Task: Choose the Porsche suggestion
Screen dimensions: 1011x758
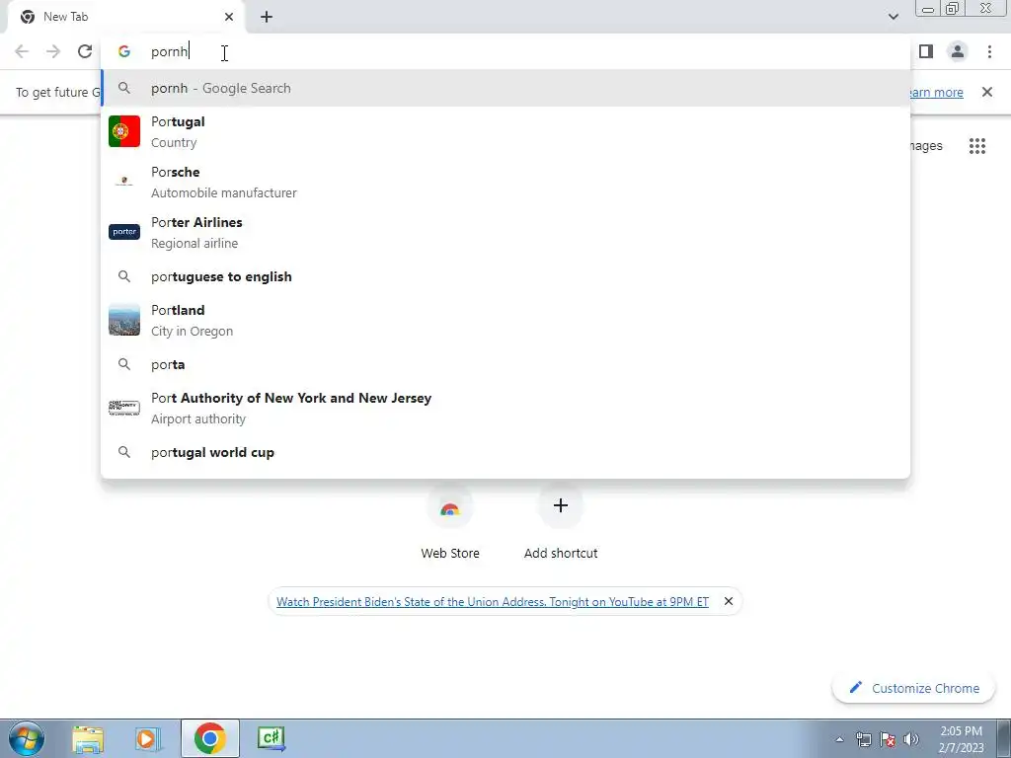Action: click(x=505, y=182)
